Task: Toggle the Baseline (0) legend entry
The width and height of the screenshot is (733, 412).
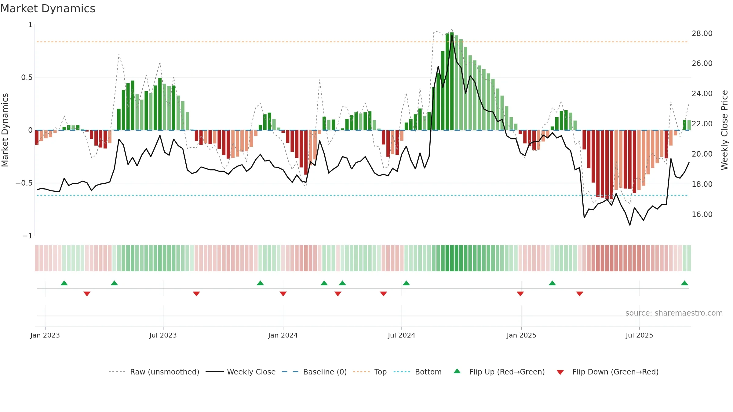Action: coord(314,372)
